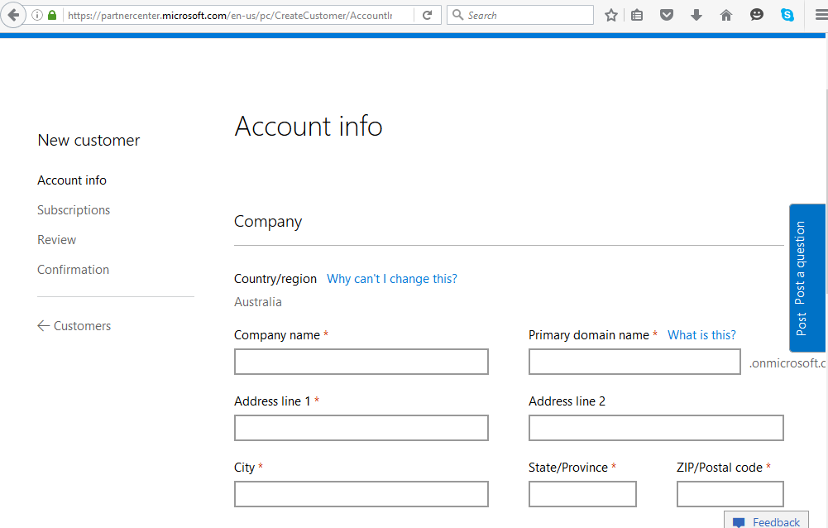Image resolution: width=828 pixels, height=528 pixels.
Task: Open the downloads arrow icon
Action: tap(696, 16)
